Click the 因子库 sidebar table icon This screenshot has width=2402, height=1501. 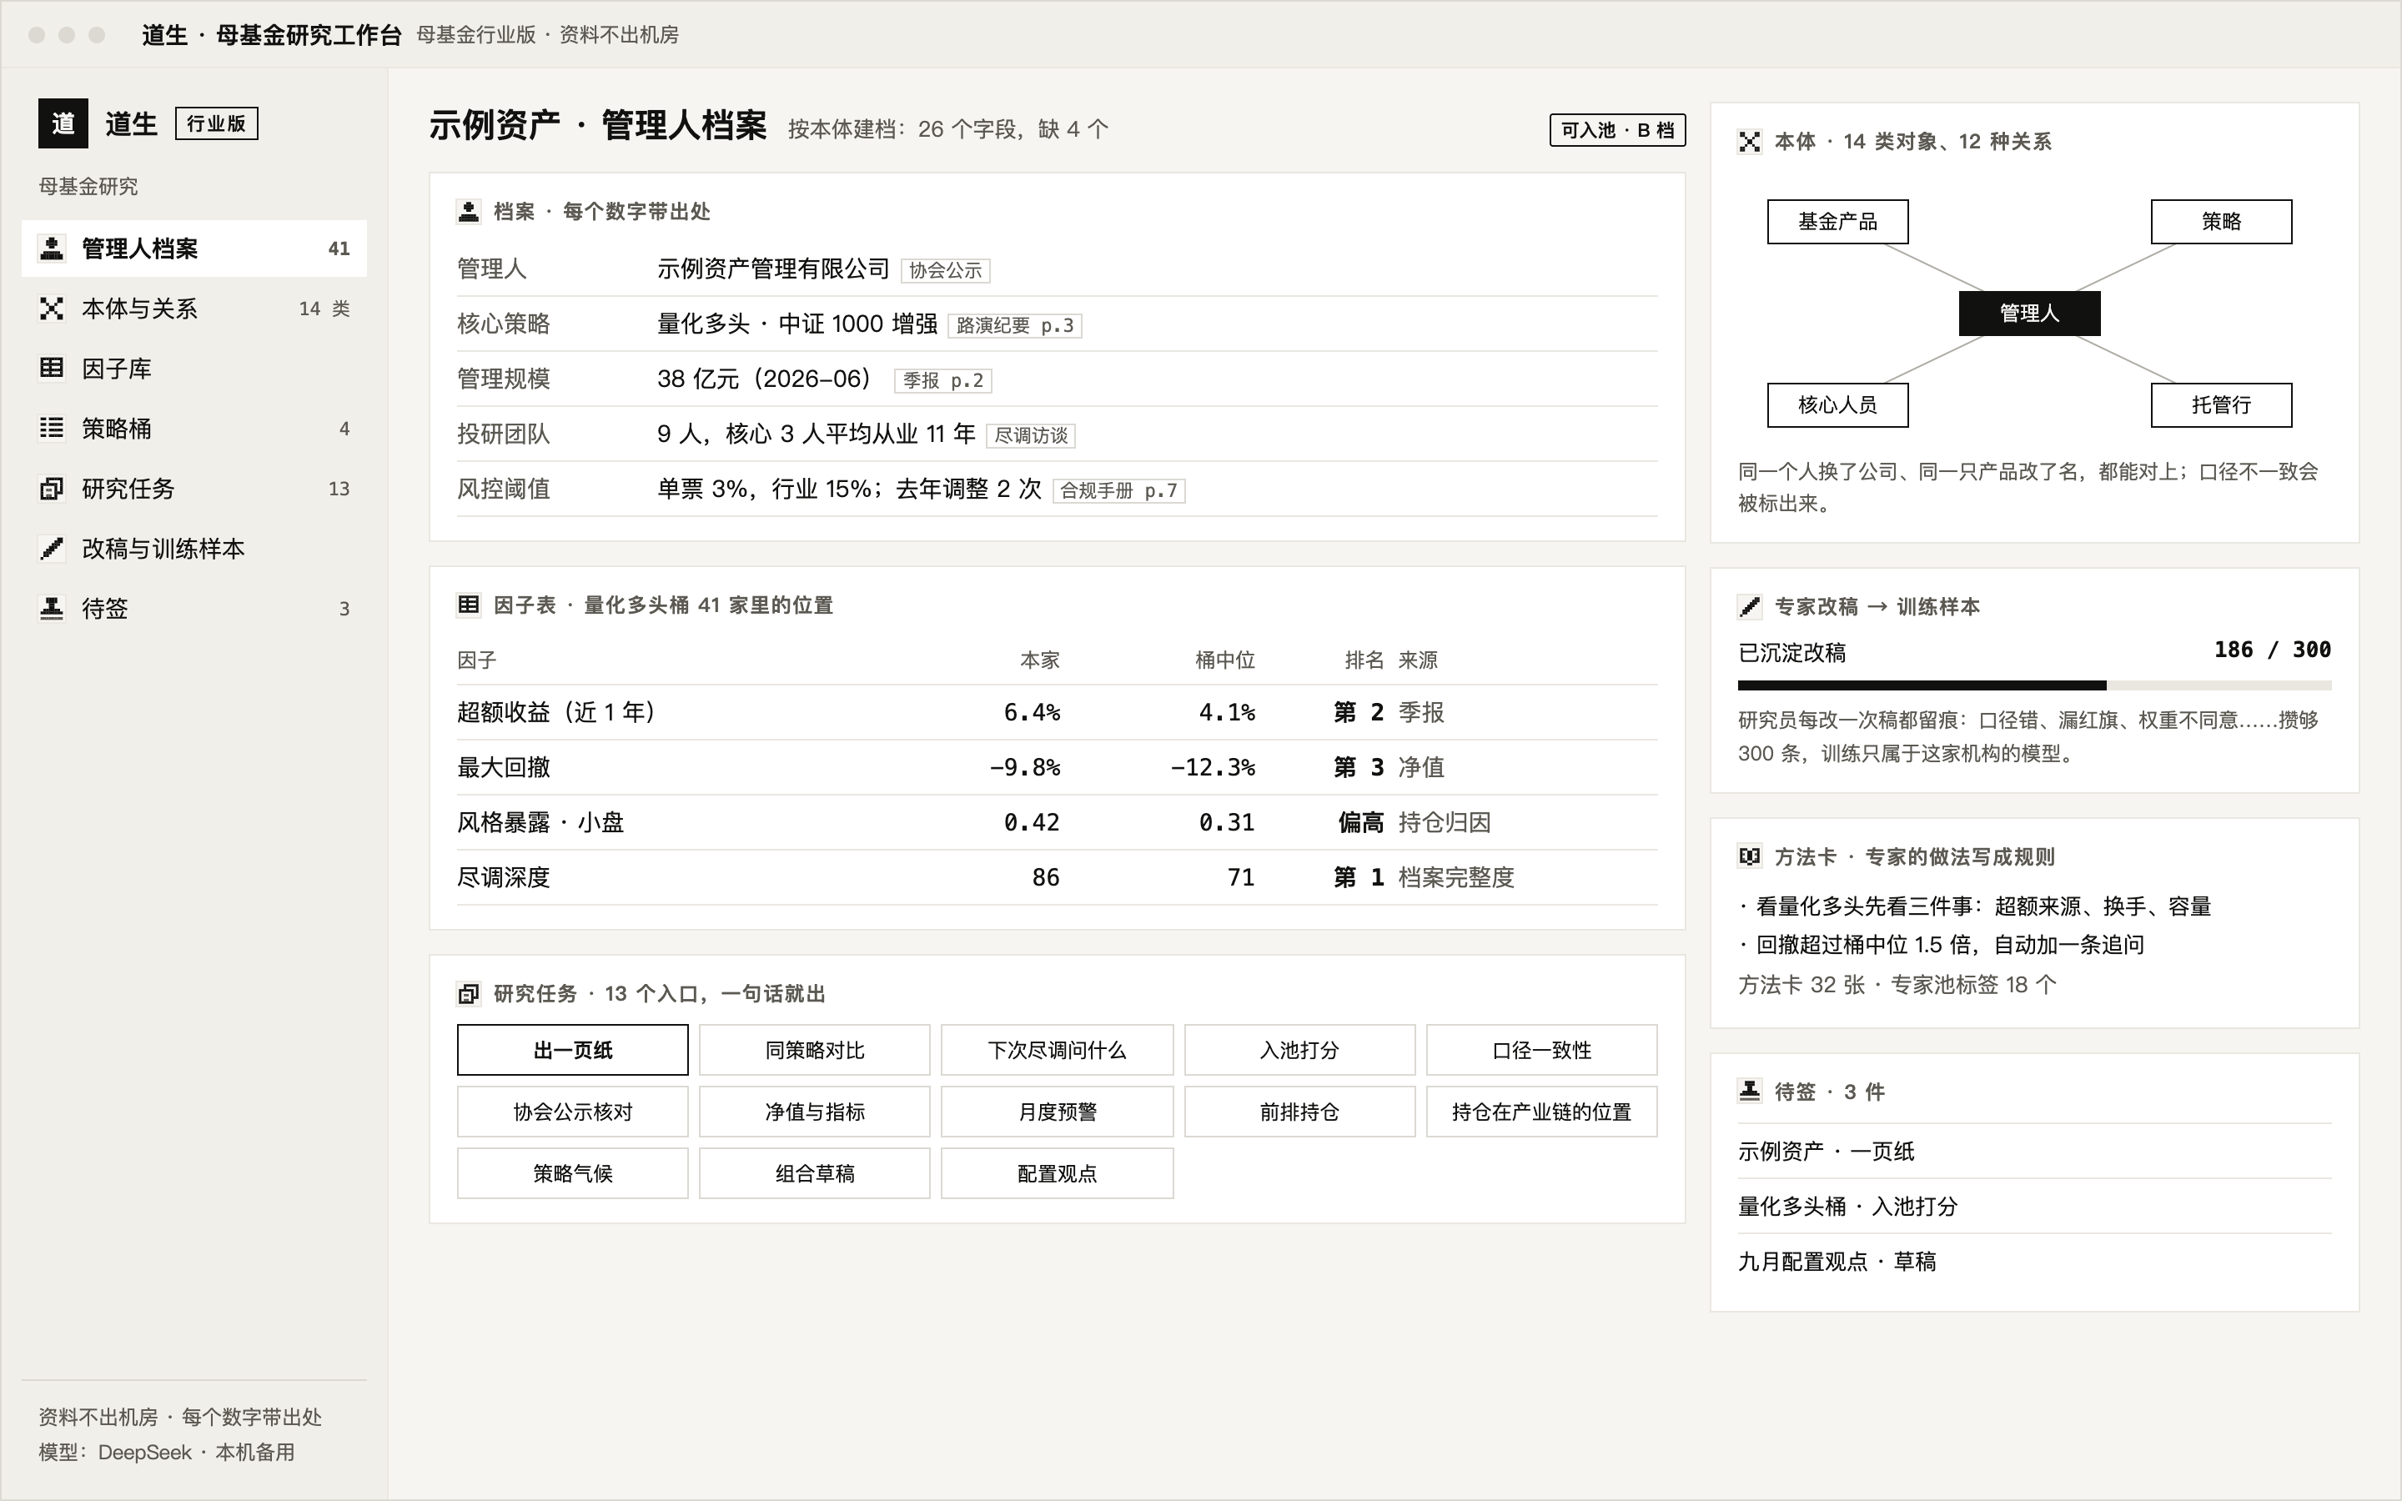52,369
